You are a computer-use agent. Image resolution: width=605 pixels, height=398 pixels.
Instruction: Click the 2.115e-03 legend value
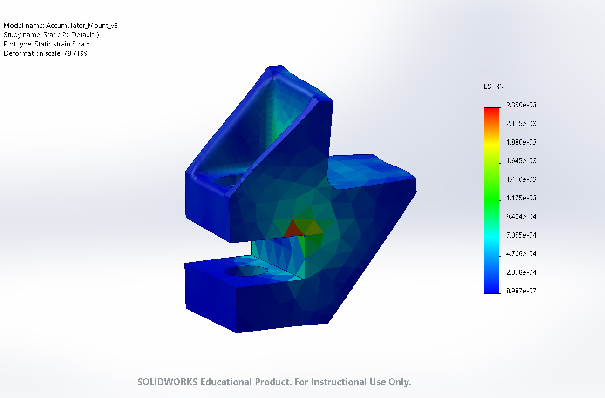(521, 124)
